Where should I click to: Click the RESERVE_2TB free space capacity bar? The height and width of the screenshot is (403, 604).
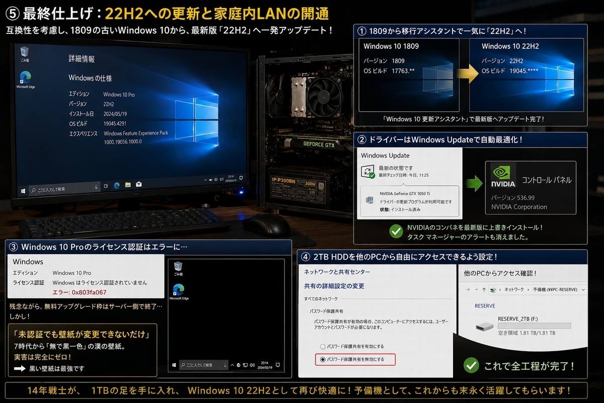(534, 325)
